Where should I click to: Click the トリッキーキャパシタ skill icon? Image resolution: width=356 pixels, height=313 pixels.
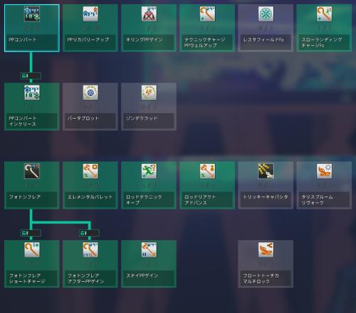(266, 171)
